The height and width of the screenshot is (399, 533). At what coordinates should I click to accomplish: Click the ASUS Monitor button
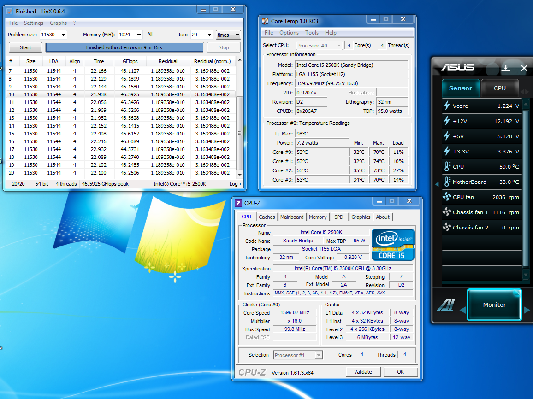(x=494, y=305)
